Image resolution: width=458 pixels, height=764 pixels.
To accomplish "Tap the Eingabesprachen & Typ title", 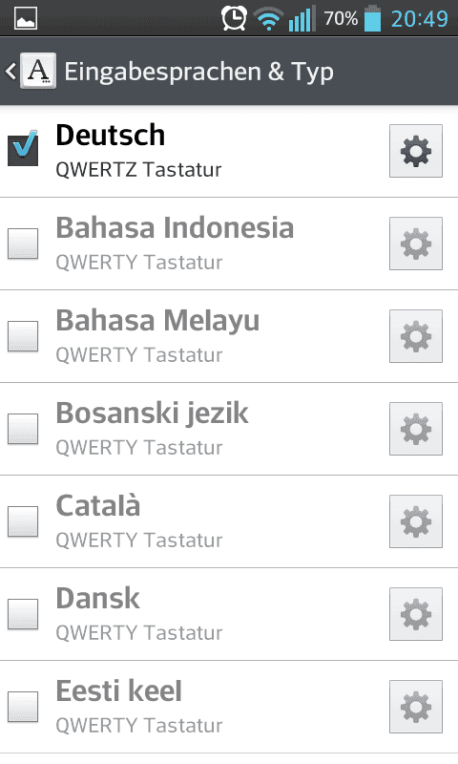I will point(198,73).
